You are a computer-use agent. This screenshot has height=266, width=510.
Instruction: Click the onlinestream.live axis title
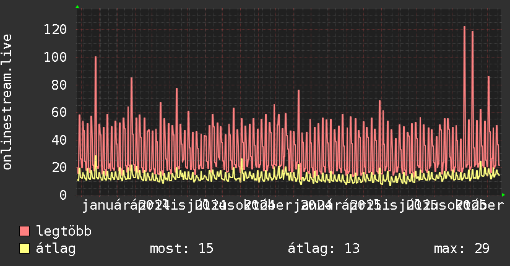pos(7,102)
